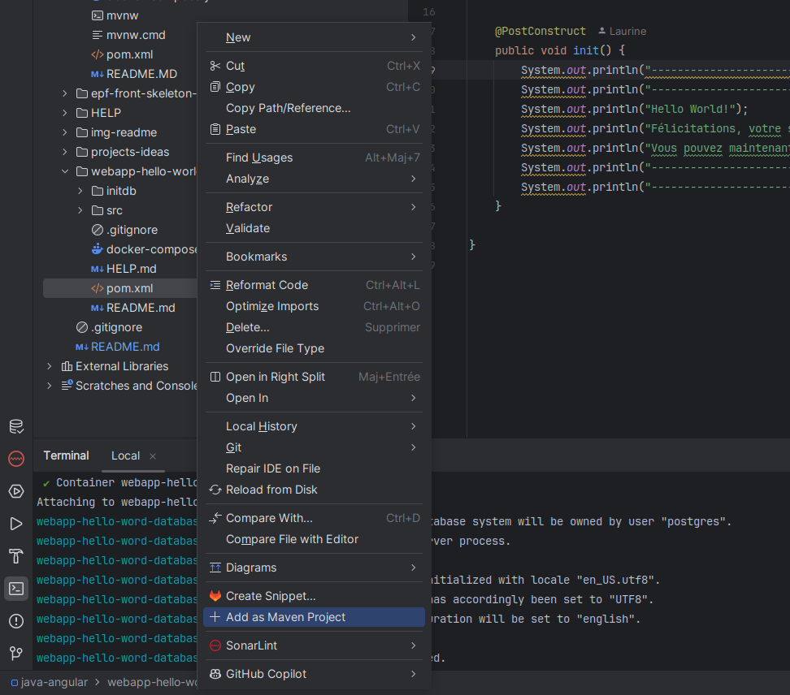Open the Bookmarks submenu
Image resolution: width=790 pixels, height=695 pixels.
tap(314, 257)
